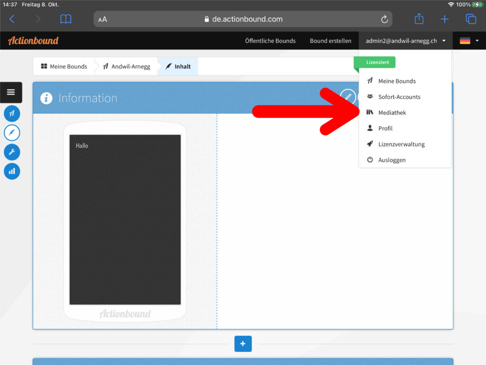The height and width of the screenshot is (365, 486).
Task: Tap the de.actionbound.com address field
Action: pos(243,19)
